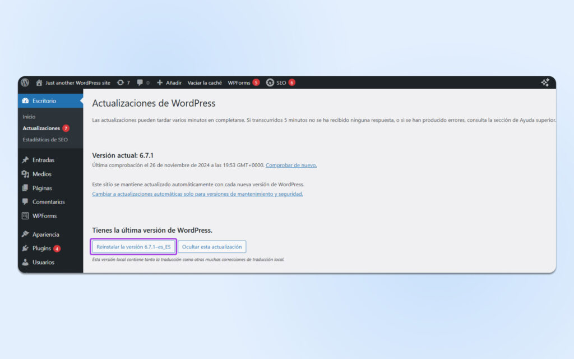Screen dimensions: 574x359
Task: Click the Última comprobación date text
Action: pos(178,165)
